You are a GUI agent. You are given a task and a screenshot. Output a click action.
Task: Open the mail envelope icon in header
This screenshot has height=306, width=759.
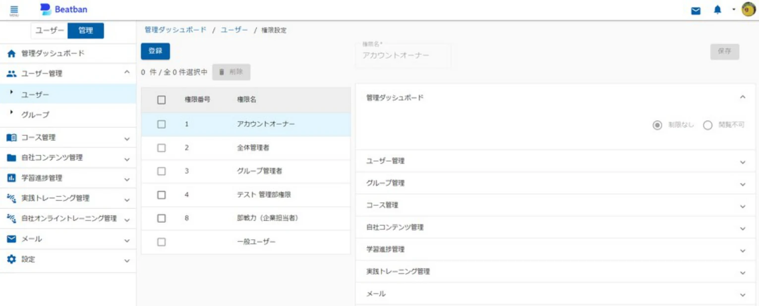click(x=696, y=10)
